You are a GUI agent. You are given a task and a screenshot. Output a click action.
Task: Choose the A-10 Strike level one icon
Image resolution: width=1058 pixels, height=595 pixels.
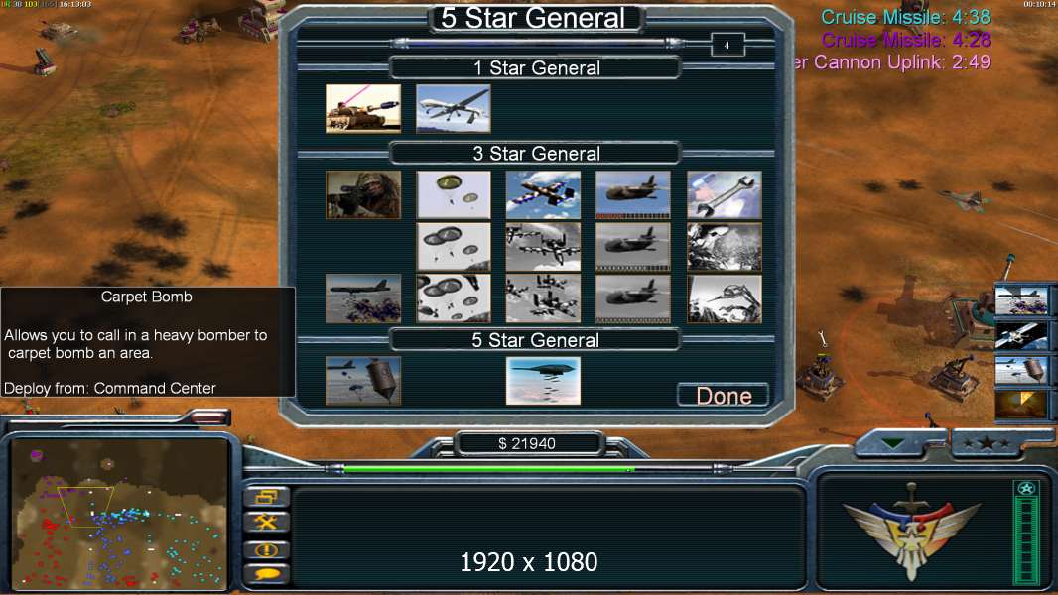coord(543,194)
